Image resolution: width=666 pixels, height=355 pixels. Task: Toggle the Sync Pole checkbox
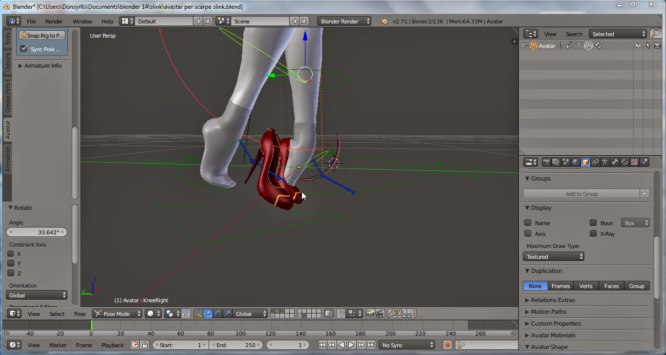point(23,49)
